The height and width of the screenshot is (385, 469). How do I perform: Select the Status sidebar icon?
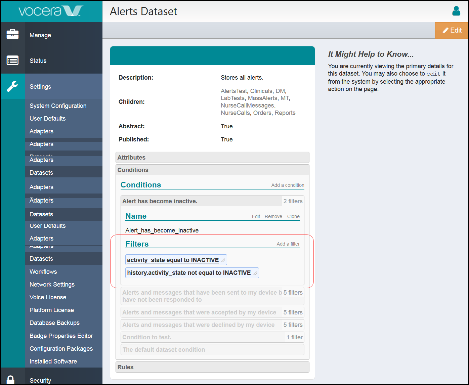[13, 60]
